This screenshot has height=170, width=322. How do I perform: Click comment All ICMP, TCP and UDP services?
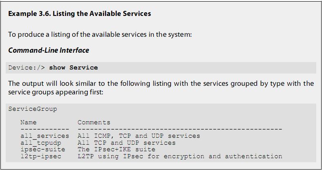click(139, 136)
